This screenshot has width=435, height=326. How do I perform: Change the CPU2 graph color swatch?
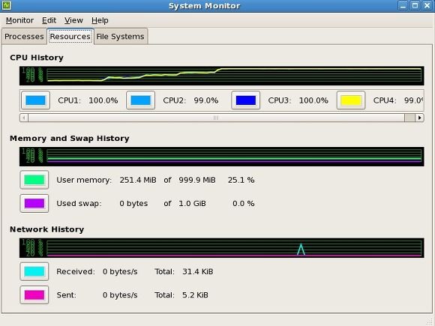coord(141,100)
